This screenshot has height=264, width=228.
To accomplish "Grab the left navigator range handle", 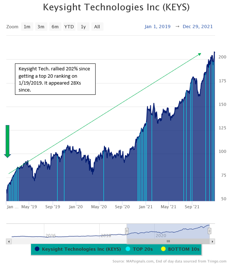I will [x=127, y=231].
